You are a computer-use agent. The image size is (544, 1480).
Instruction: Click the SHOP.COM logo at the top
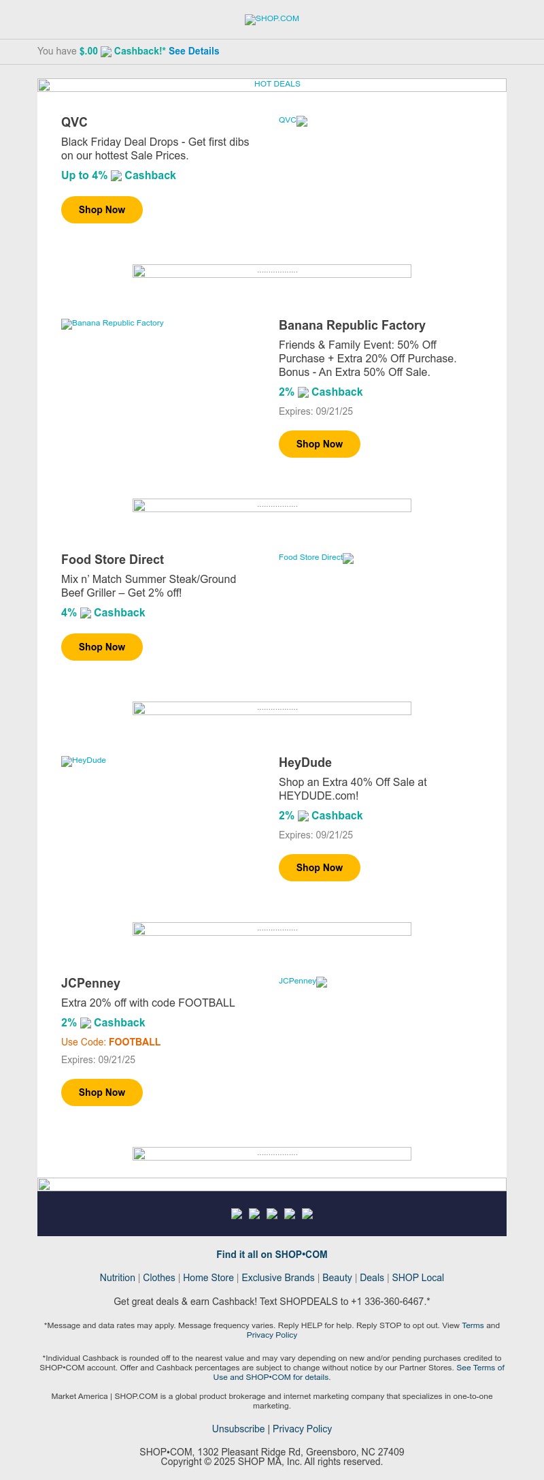coord(271,20)
